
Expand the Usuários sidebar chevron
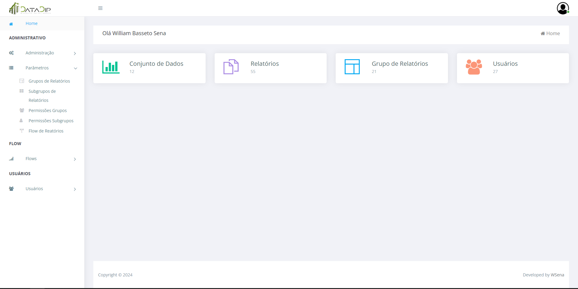tap(75, 189)
